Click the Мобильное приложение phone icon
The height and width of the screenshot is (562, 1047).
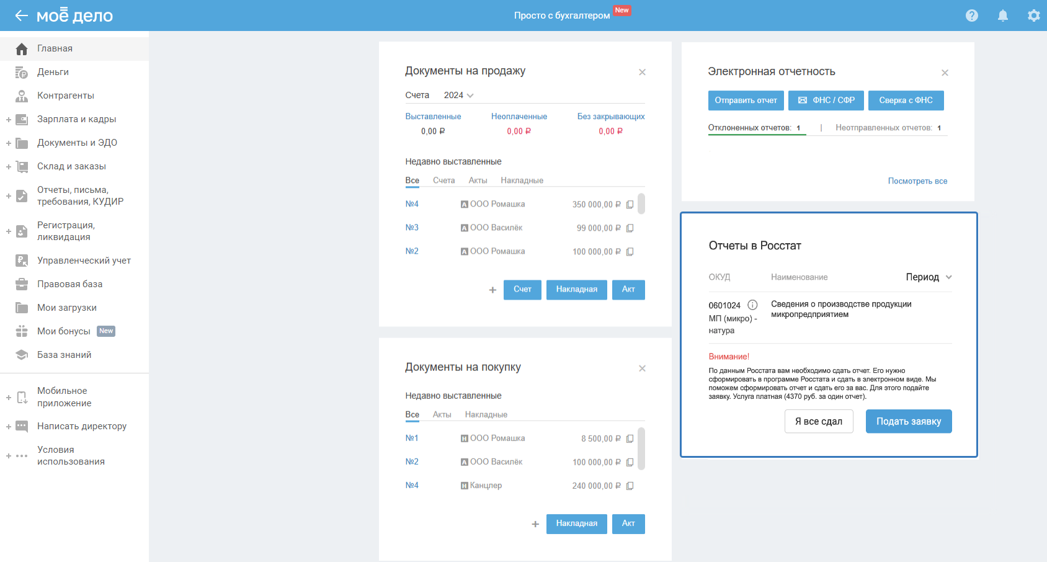(22, 398)
